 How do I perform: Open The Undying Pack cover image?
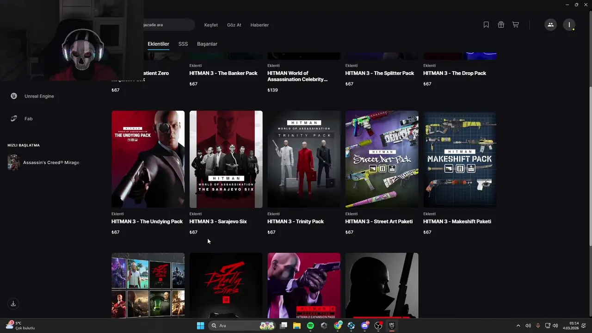click(x=148, y=159)
